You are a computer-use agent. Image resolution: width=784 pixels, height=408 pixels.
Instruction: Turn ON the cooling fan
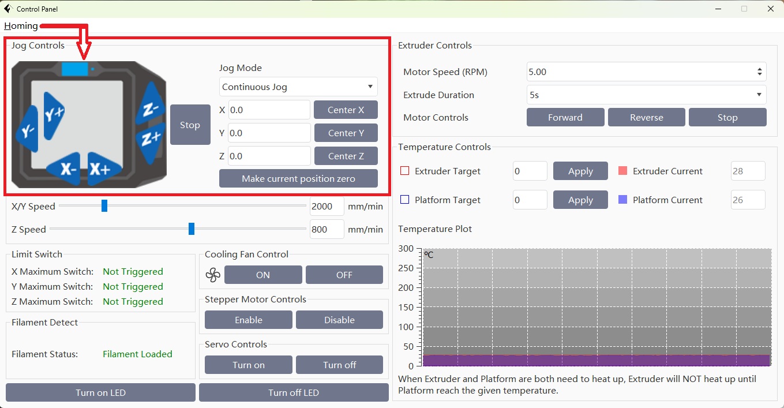pyautogui.click(x=262, y=275)
